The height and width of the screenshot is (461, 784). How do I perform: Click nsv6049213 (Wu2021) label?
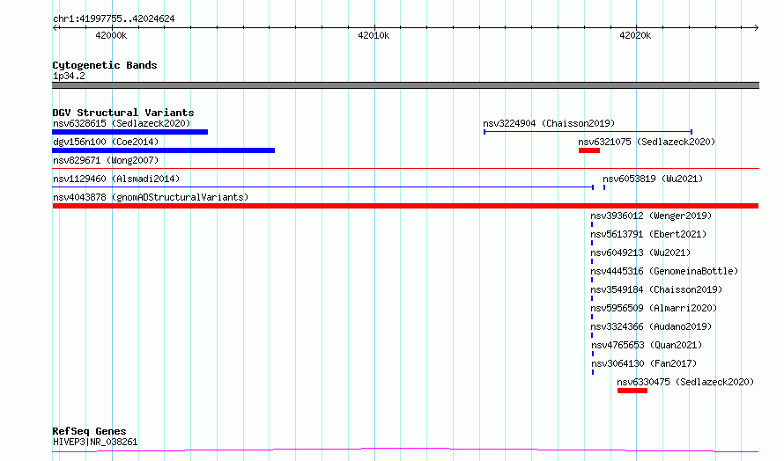(640, 252)
